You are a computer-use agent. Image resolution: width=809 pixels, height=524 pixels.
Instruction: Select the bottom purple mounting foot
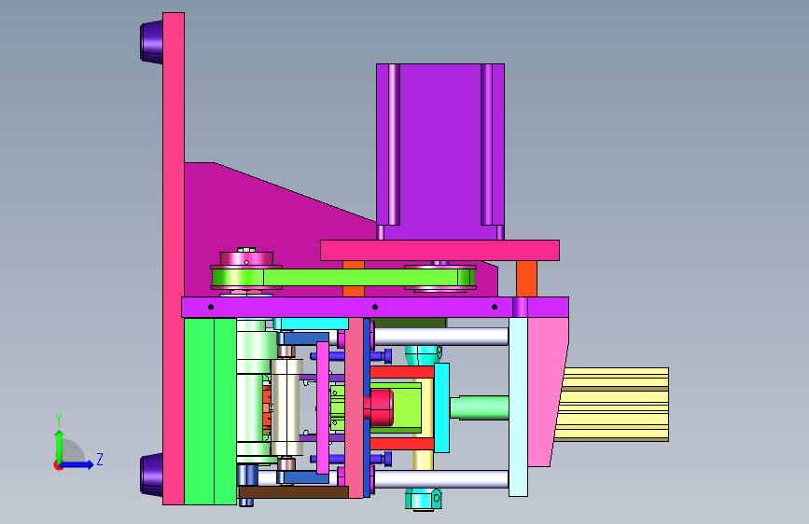point(152,476)
